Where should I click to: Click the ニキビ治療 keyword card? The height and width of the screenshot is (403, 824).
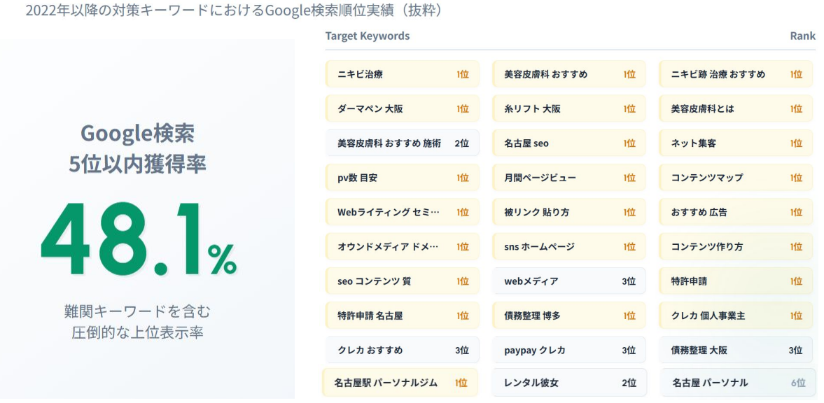coord(403,74)
